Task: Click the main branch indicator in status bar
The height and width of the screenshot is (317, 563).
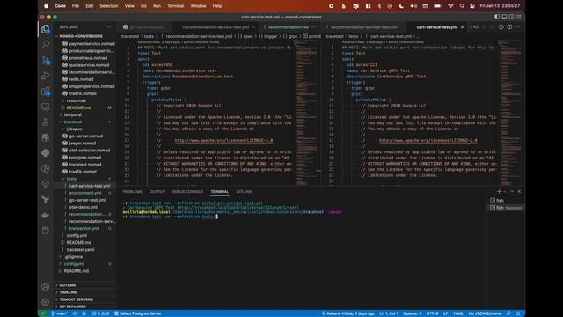Action: click(60, 313)
